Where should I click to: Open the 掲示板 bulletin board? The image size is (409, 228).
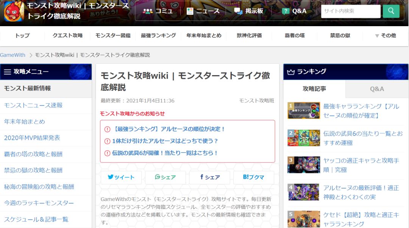[248, 11]
